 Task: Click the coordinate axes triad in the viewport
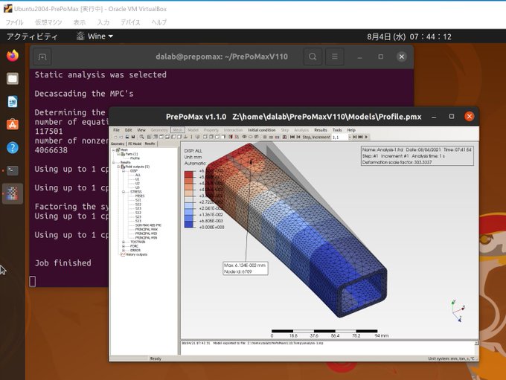pyautogui.click(x=458, y=311)
